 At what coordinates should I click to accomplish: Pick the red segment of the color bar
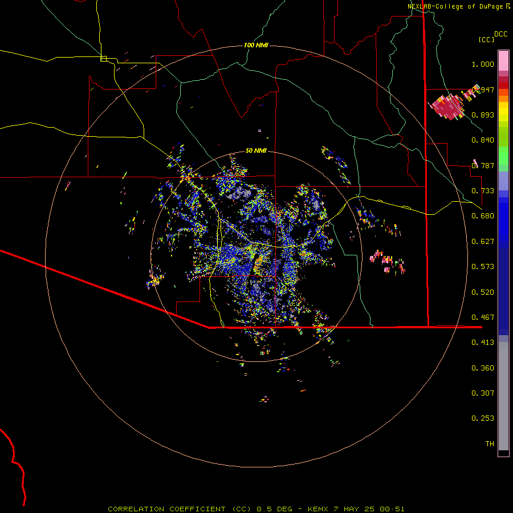click(503, 85)
